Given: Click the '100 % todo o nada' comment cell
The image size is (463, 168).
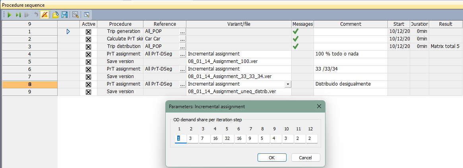Looking at the screenshot, I should point(351,54).
